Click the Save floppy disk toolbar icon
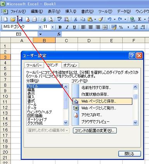Screen dimensions: 149x164 (20, 19)
